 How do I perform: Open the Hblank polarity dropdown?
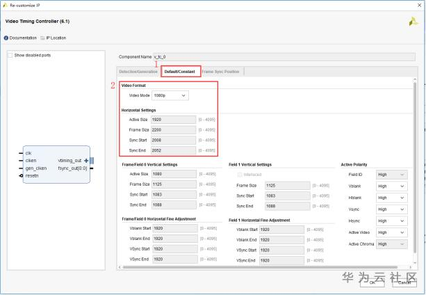coord(392,198)
